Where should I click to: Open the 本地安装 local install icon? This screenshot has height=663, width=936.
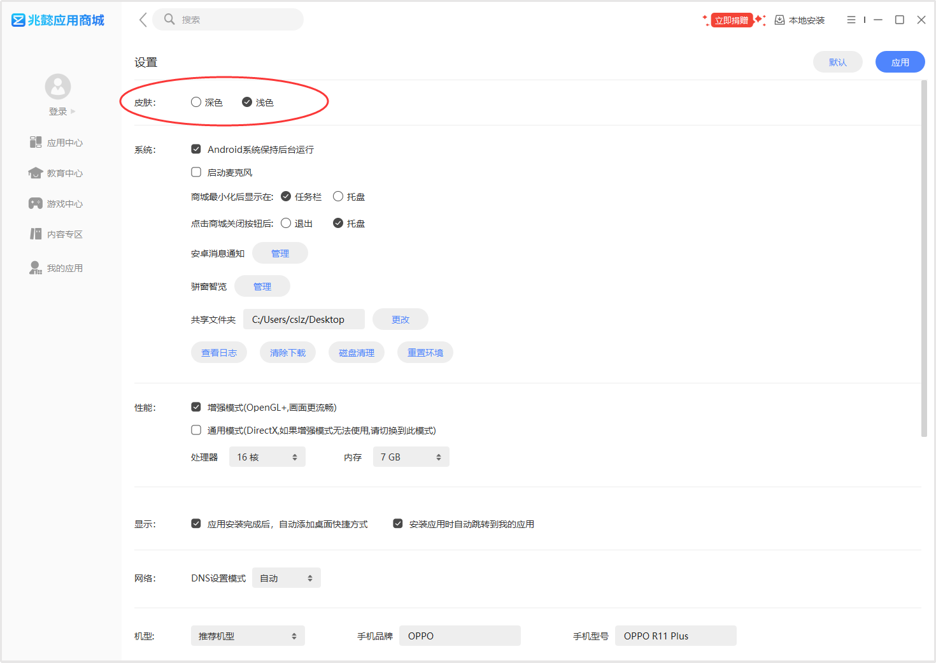coord(779,20)
